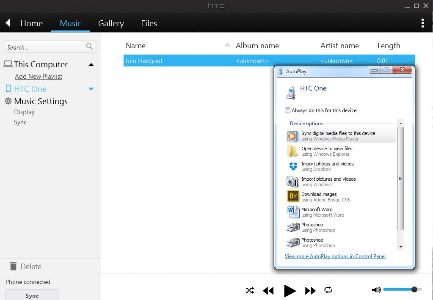Select Music Settings in sidebar
This screenshot has width=433, height=300.
[x=41, y=101]
